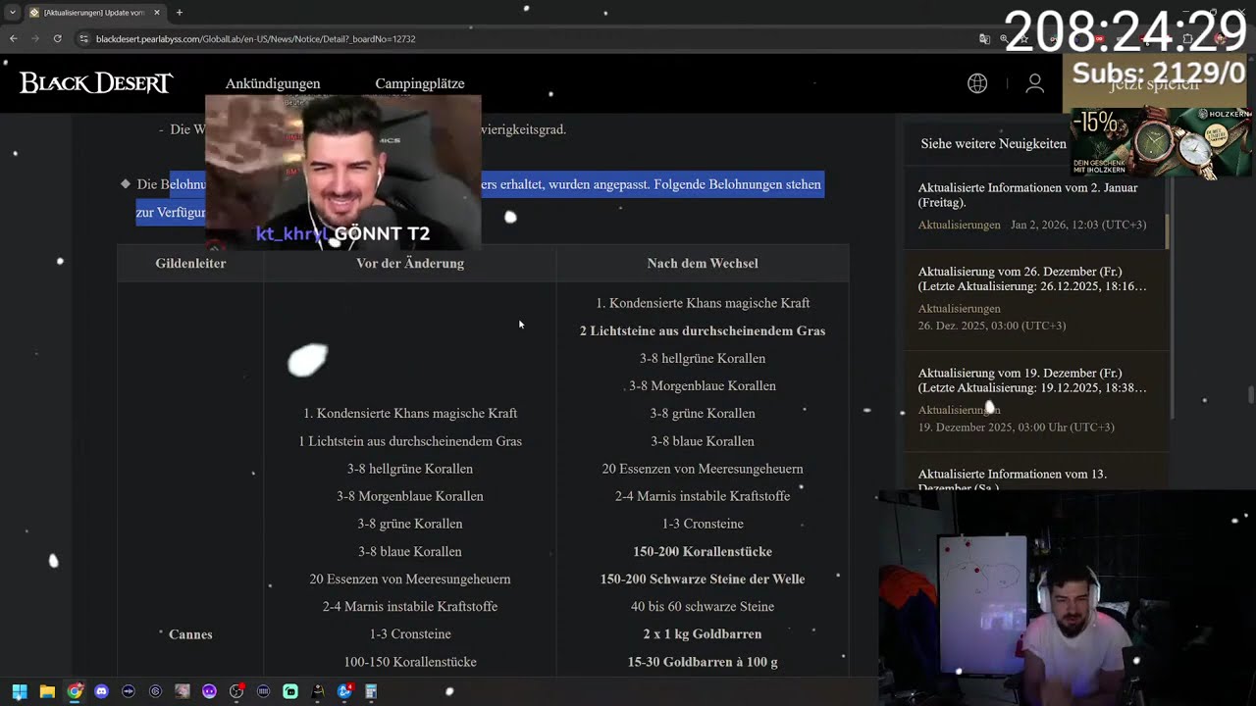This screenshot has width=1256, height=706.
Task: Click the 'Gildenleiter' column header
Action: 190,263
